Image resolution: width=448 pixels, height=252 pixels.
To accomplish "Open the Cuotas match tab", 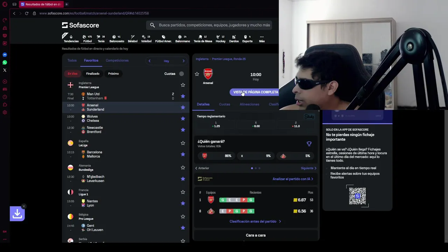I will click(224, 104).
